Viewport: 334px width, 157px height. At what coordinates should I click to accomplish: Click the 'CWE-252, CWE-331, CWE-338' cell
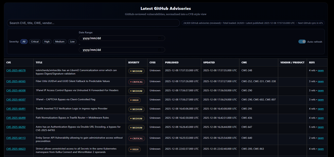259,81
